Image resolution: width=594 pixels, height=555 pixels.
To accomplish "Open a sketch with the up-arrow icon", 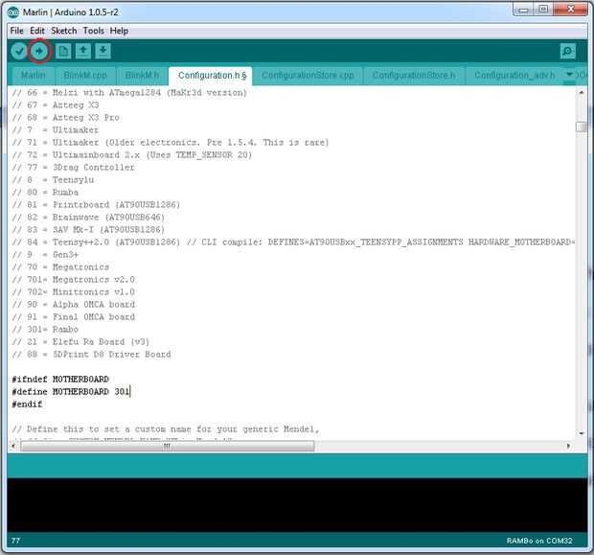I will pos(83,51).
